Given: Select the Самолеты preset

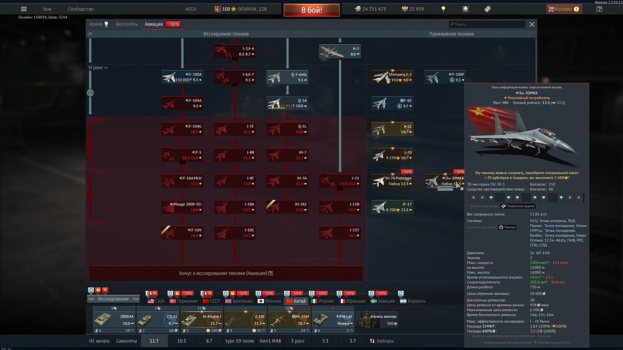Looking at the screenshot, I should point(126,341).
